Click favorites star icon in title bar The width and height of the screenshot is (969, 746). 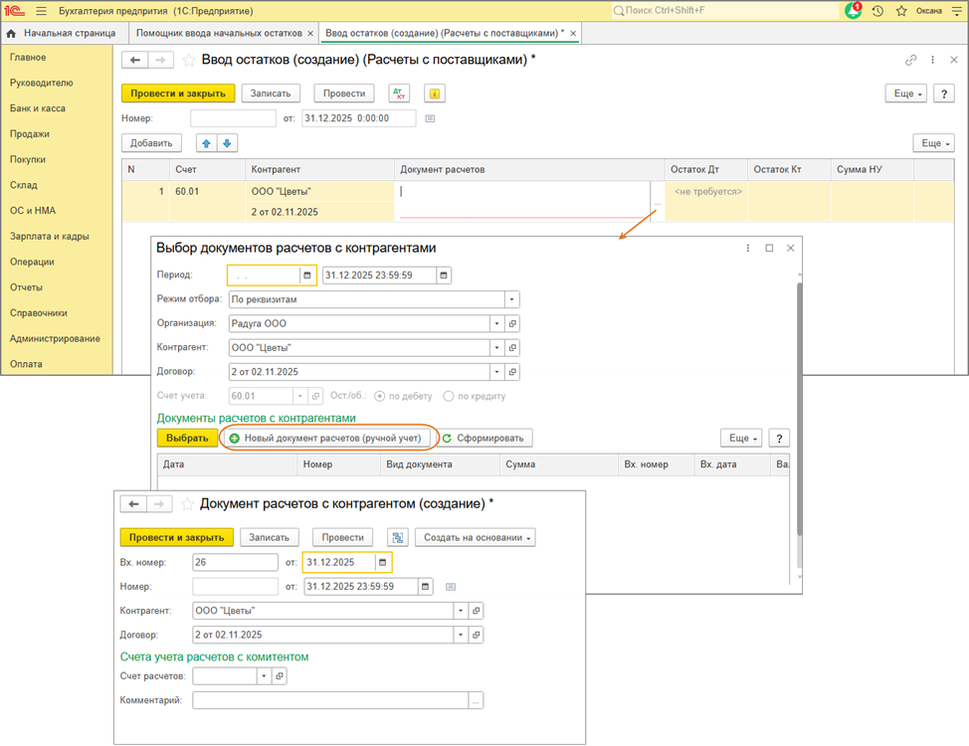901,10
